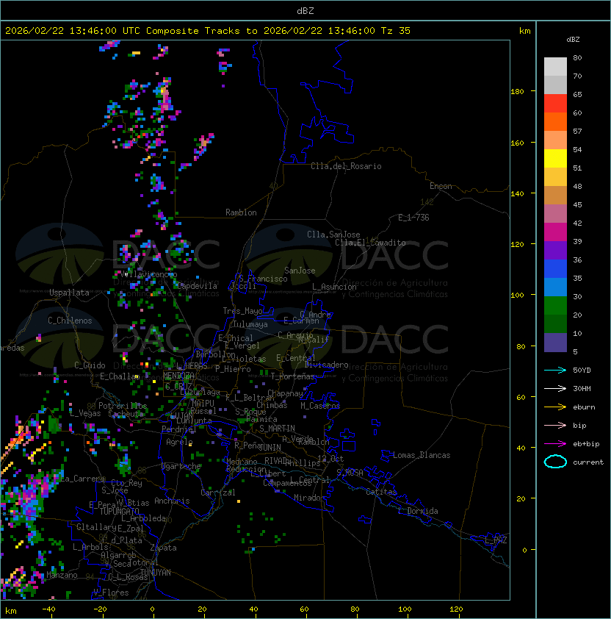Click the 'Anchoris' place label
611x619 pixels.
pos(172,501)
